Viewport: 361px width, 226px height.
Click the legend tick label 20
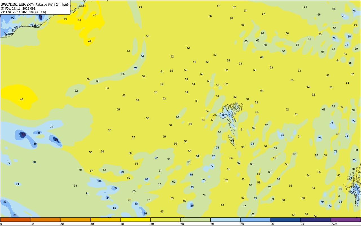62,224
